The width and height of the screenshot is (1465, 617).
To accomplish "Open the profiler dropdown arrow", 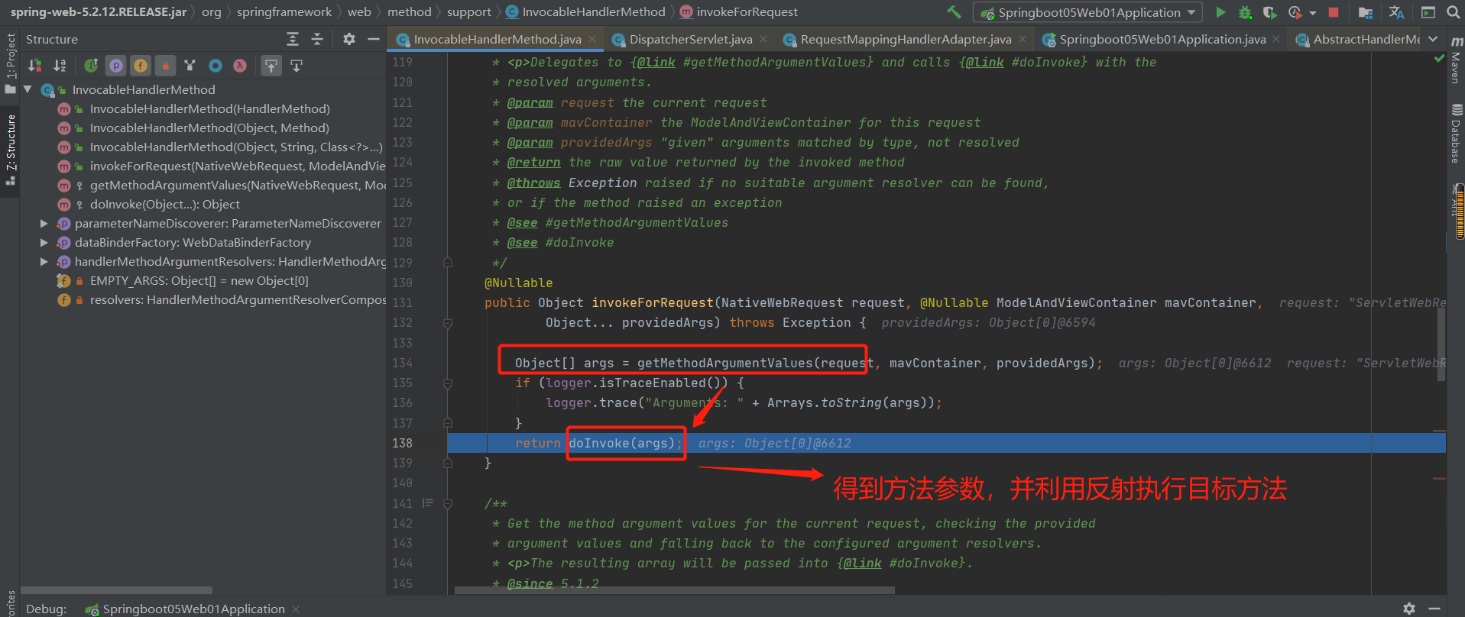I will 1313,13.
